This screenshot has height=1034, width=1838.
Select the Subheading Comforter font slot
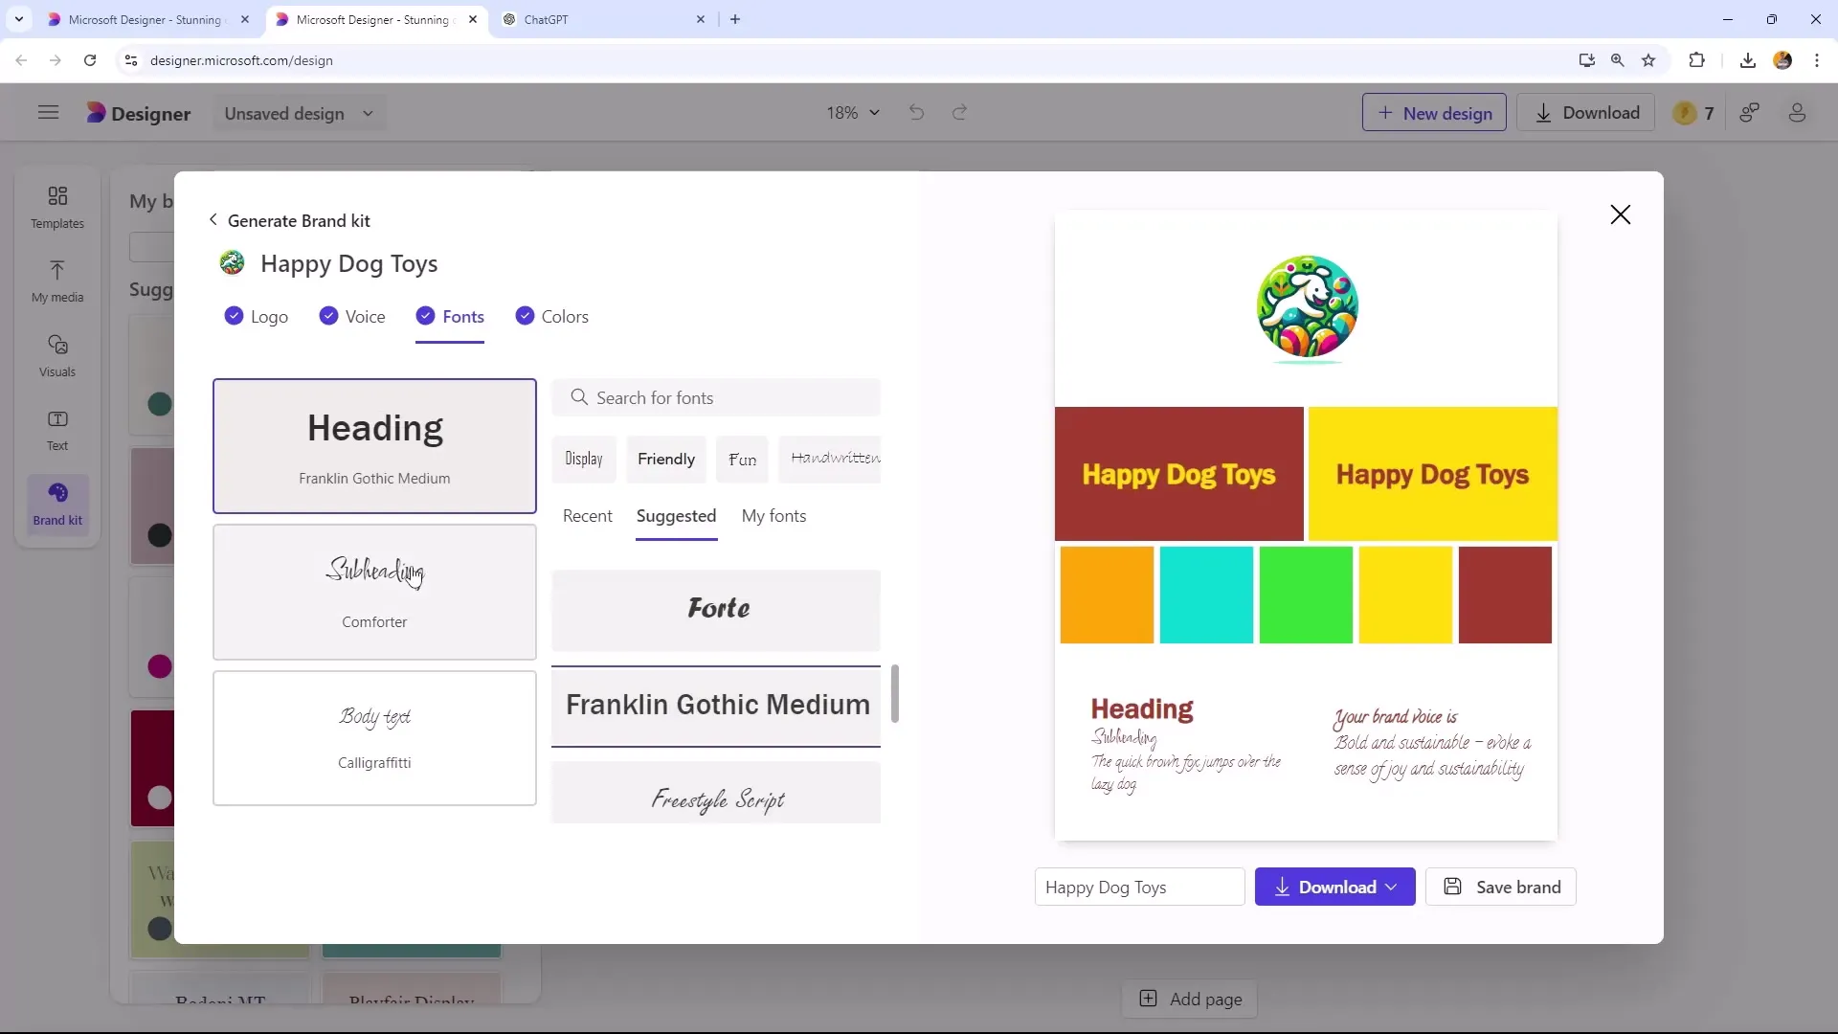tap(374, 592)
